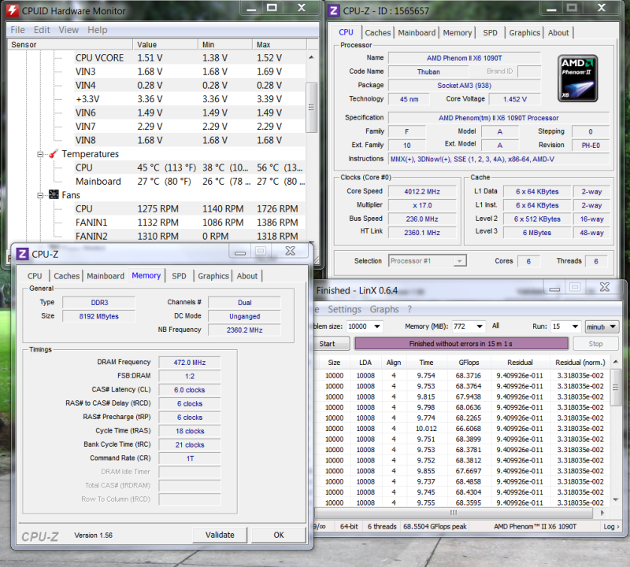Click the 10.012 time cell in LinX

426,429
